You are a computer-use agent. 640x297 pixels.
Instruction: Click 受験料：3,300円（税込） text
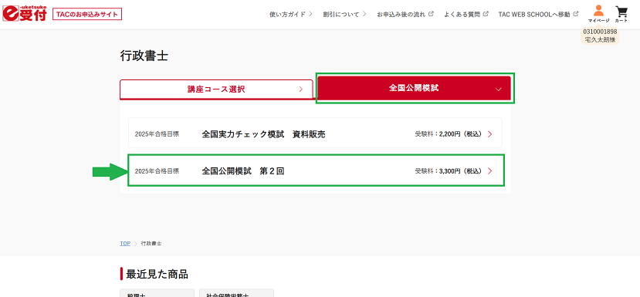pyautogui.click(x=449, y=171)
